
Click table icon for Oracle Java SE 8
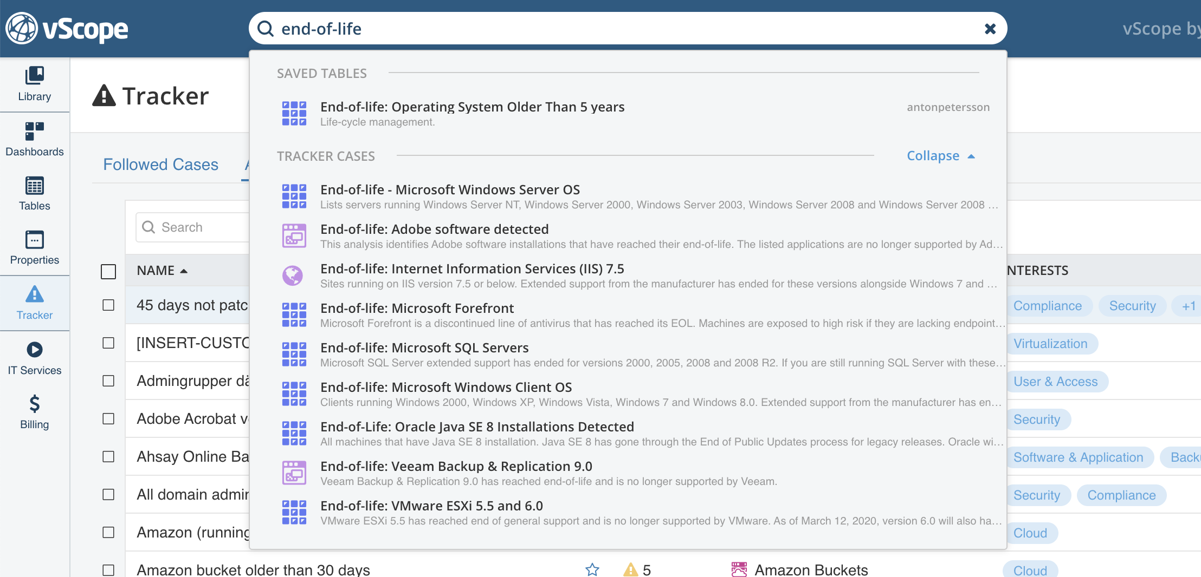point(294,434)
